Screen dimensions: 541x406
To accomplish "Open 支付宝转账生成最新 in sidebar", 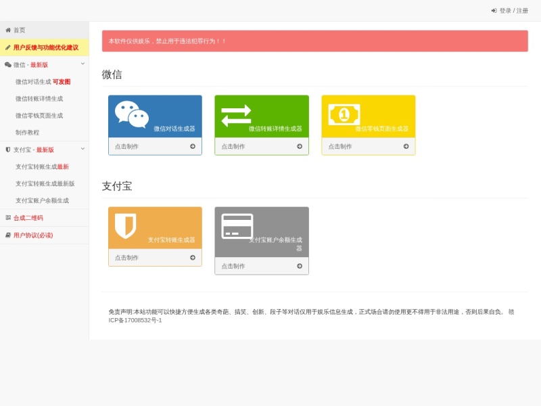I will pyautogui.click(x=42, y=166).
